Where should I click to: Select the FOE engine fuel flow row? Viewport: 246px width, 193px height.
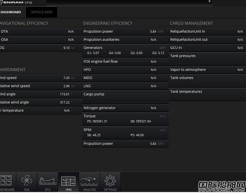pos(125,62)
